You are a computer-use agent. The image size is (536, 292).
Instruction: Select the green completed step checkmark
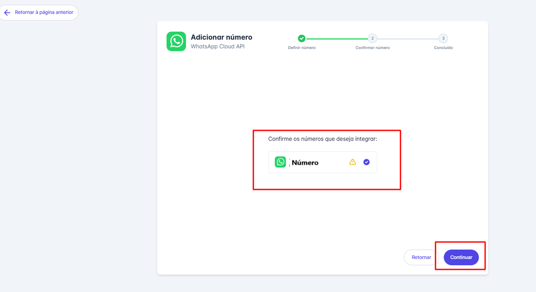coord(302,39)
